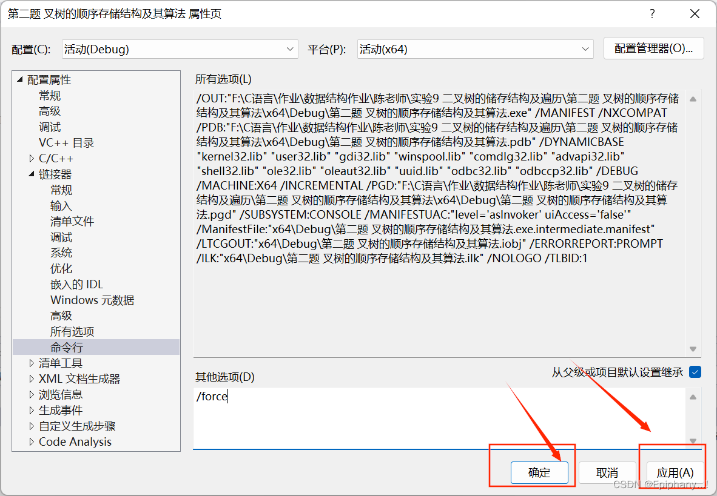Click the 取消 cancel button

pyautogui.click(x=607, y=472)
